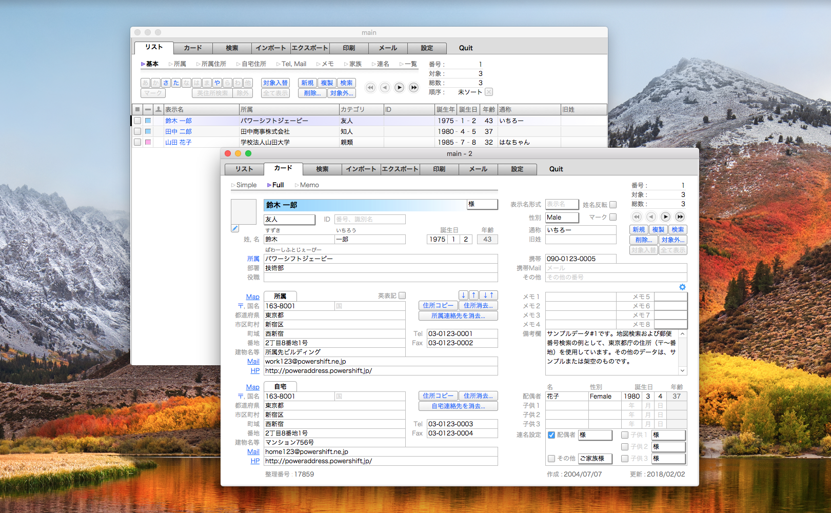This screenshot has width=831, height=513.
Task: Click in メモ１ input field
Action: click(x=581, y=297)
